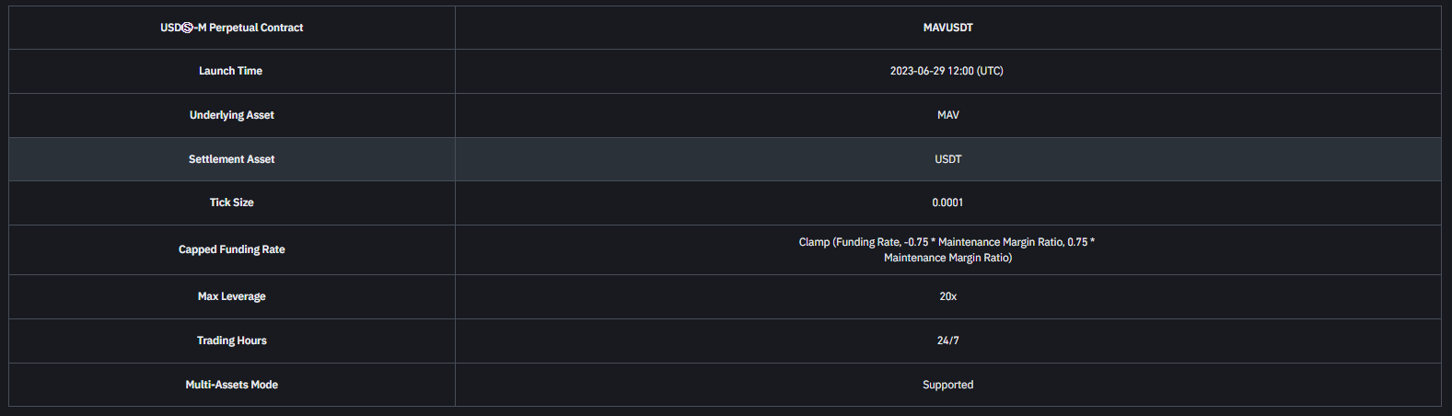The width and height of the screenshot is (1452, 416).
Task: Select the 2023-06-29 12:00 (UTC) value
Action: click(x=947, y=71)
